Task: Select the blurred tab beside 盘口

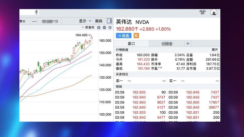Action: coord(166,44)
